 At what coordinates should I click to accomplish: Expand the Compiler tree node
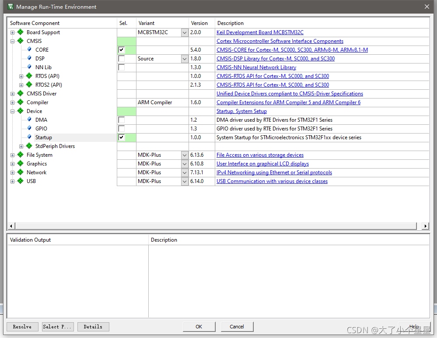point(12,102)
